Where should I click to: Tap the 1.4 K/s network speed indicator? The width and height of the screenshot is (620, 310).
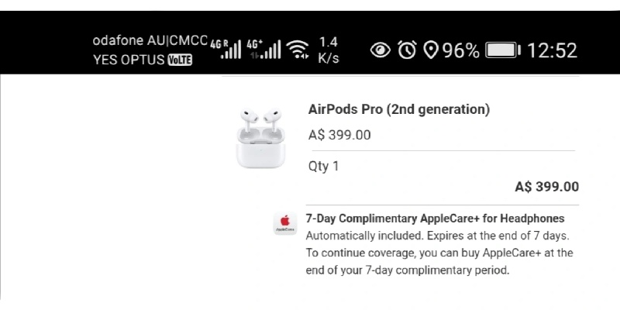point(329,50)
